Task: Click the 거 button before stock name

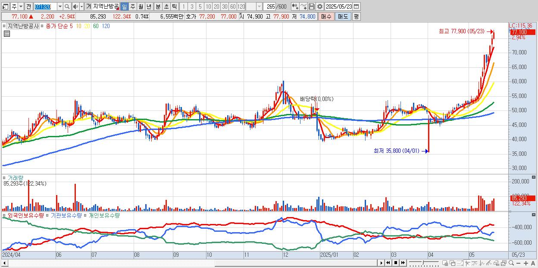Action: point(88,6)
